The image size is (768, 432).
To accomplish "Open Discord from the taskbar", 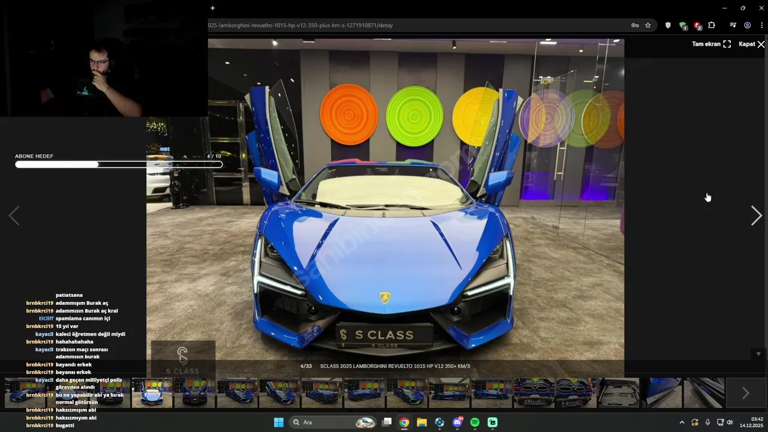I will coord(458,422).
